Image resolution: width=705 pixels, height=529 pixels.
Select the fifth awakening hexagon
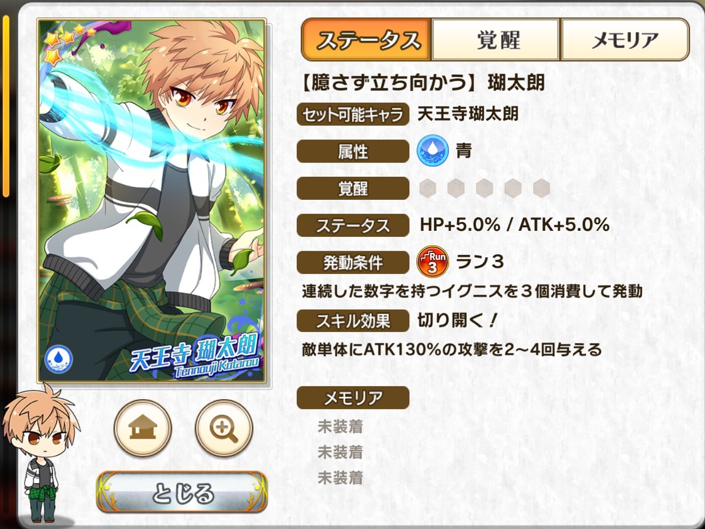coord(541,188)
